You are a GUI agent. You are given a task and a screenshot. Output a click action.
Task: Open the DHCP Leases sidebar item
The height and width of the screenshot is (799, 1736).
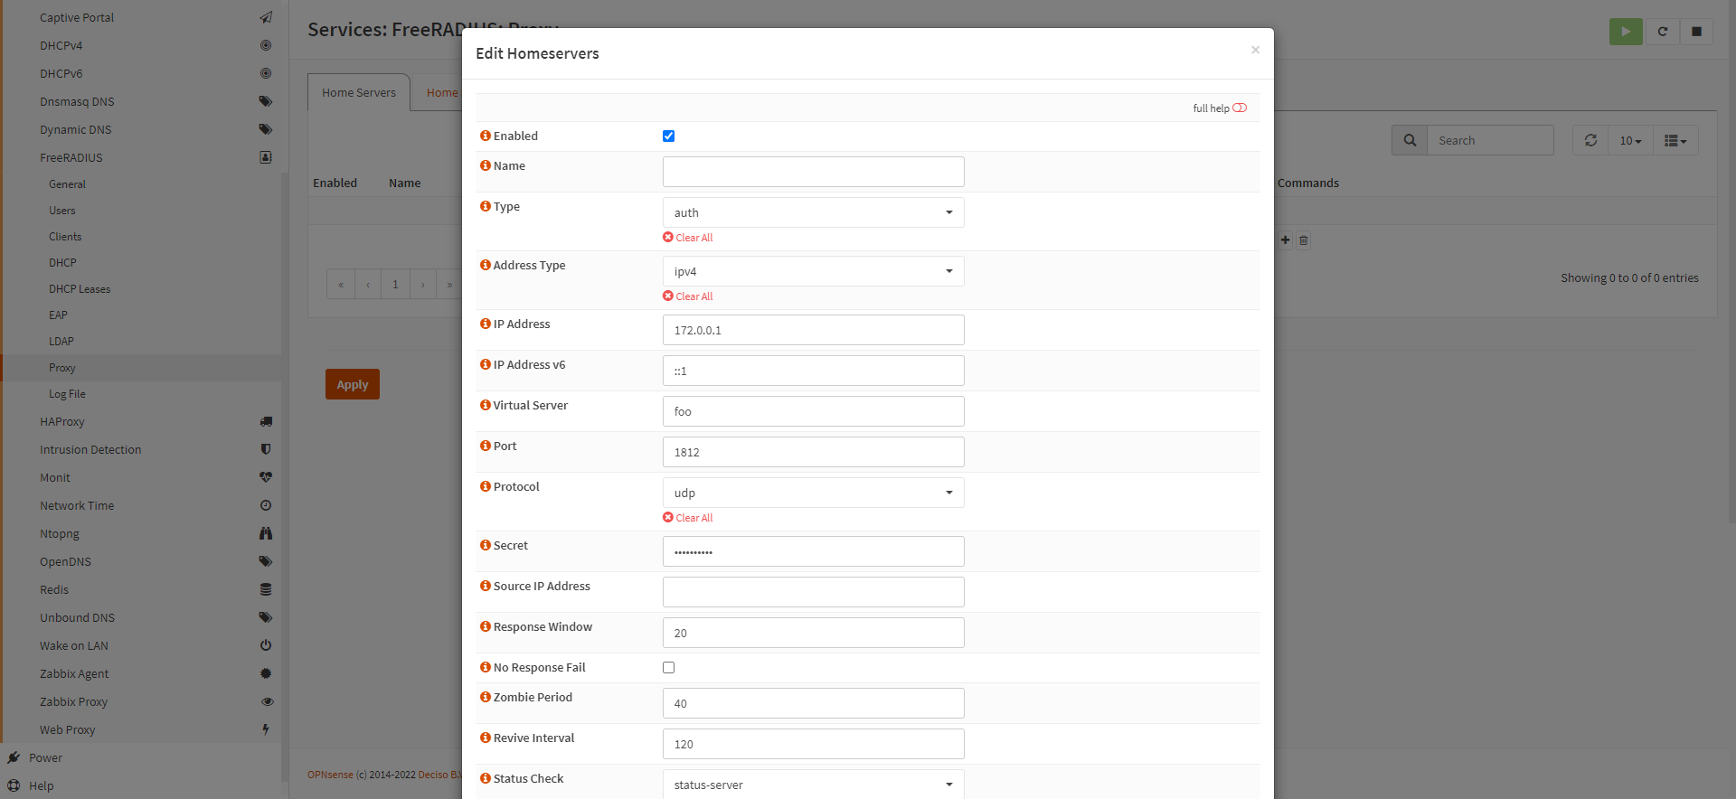[80, 288]
